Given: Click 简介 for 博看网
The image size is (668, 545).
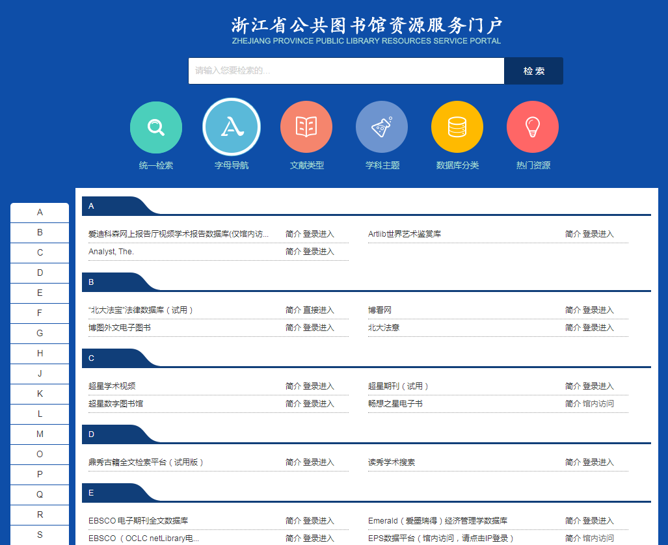Looking at the screenshot, I should pyautogui.click(x=572, y=310).
